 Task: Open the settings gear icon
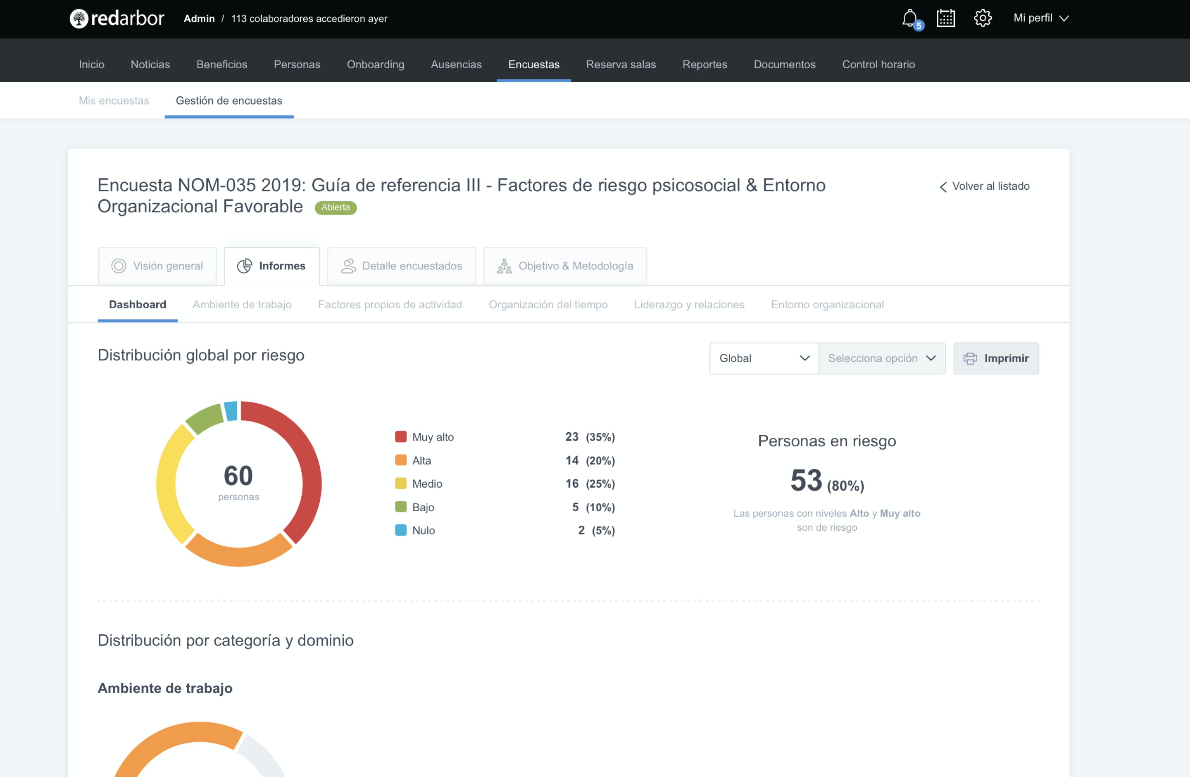[x=983, y=18]
